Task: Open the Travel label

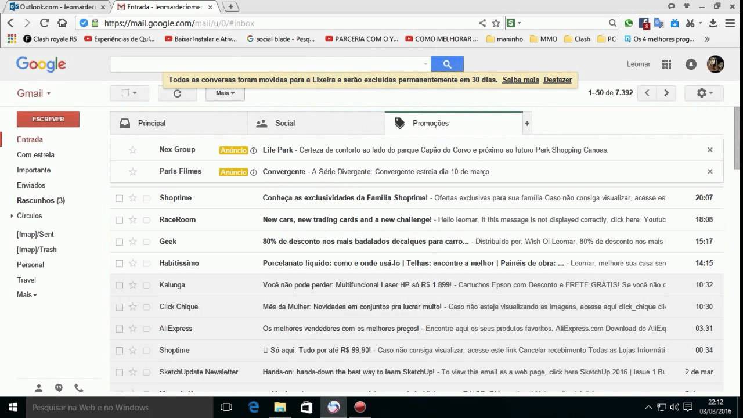Action: (26, 280)
